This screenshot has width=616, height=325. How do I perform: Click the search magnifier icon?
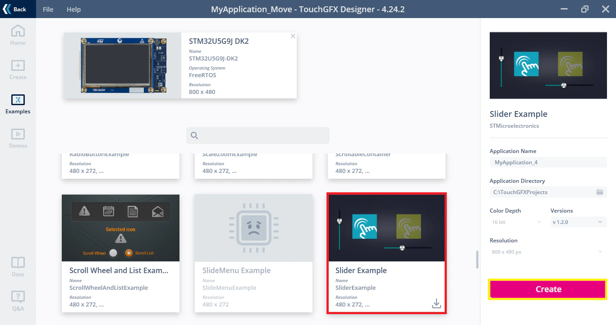[194, 135]
